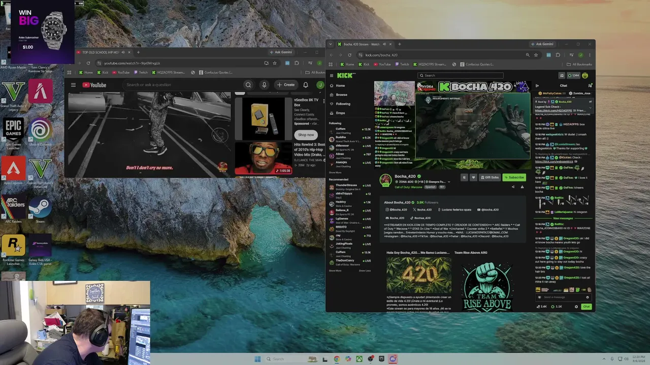Viewport: 650px width, 365px height.
Task: Show More channels under Following
Action: click(335, 172)
